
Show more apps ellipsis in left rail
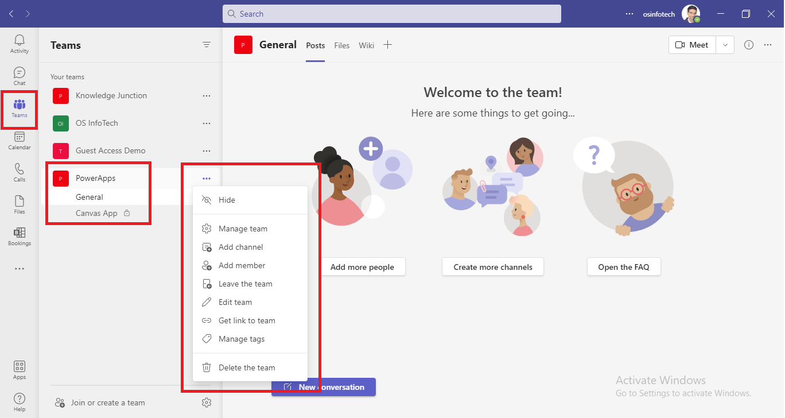20,269
